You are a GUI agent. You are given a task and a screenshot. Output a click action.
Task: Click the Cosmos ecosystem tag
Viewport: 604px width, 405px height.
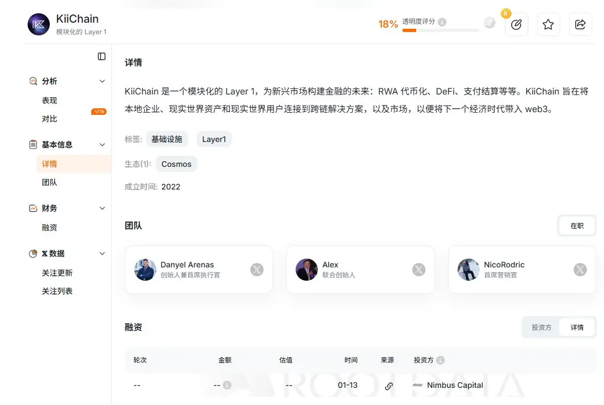[176, 164]
